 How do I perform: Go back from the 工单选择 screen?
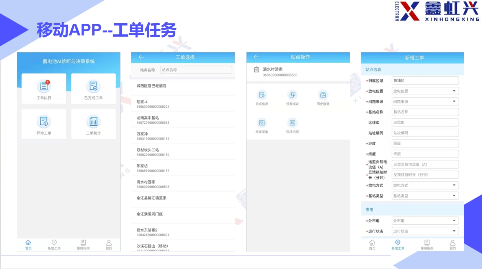141,57
